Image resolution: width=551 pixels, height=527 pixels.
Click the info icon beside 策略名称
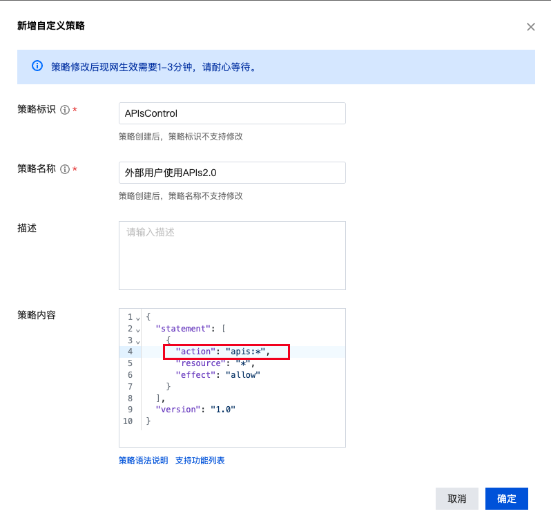pyautogui.click(x=65, y=169)
